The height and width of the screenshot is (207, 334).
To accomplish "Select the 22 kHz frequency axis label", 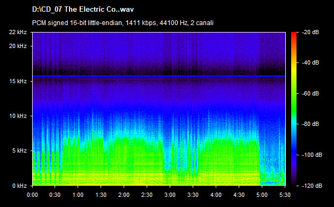I will (x=18, y=32).
